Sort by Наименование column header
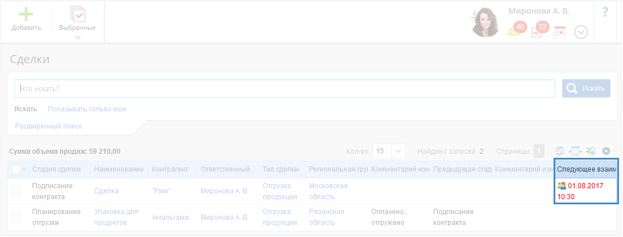The width and height of the screenshot is (623, 237). pyautogui.click(x=119, y=169)
